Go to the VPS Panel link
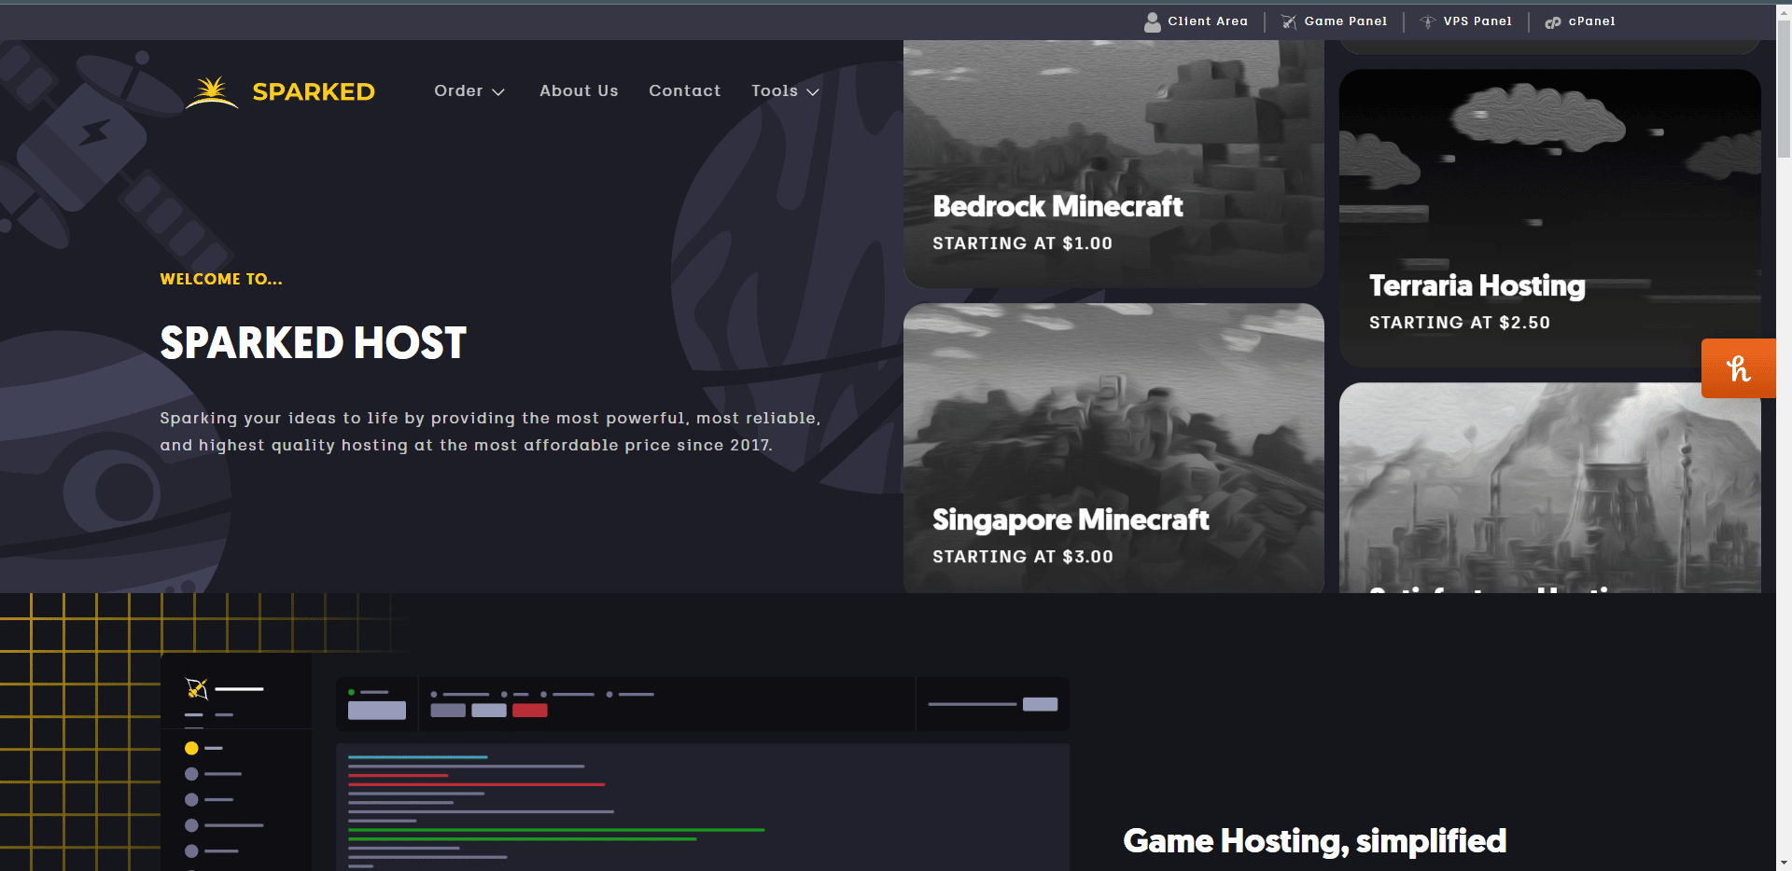 coord(1477,21)
